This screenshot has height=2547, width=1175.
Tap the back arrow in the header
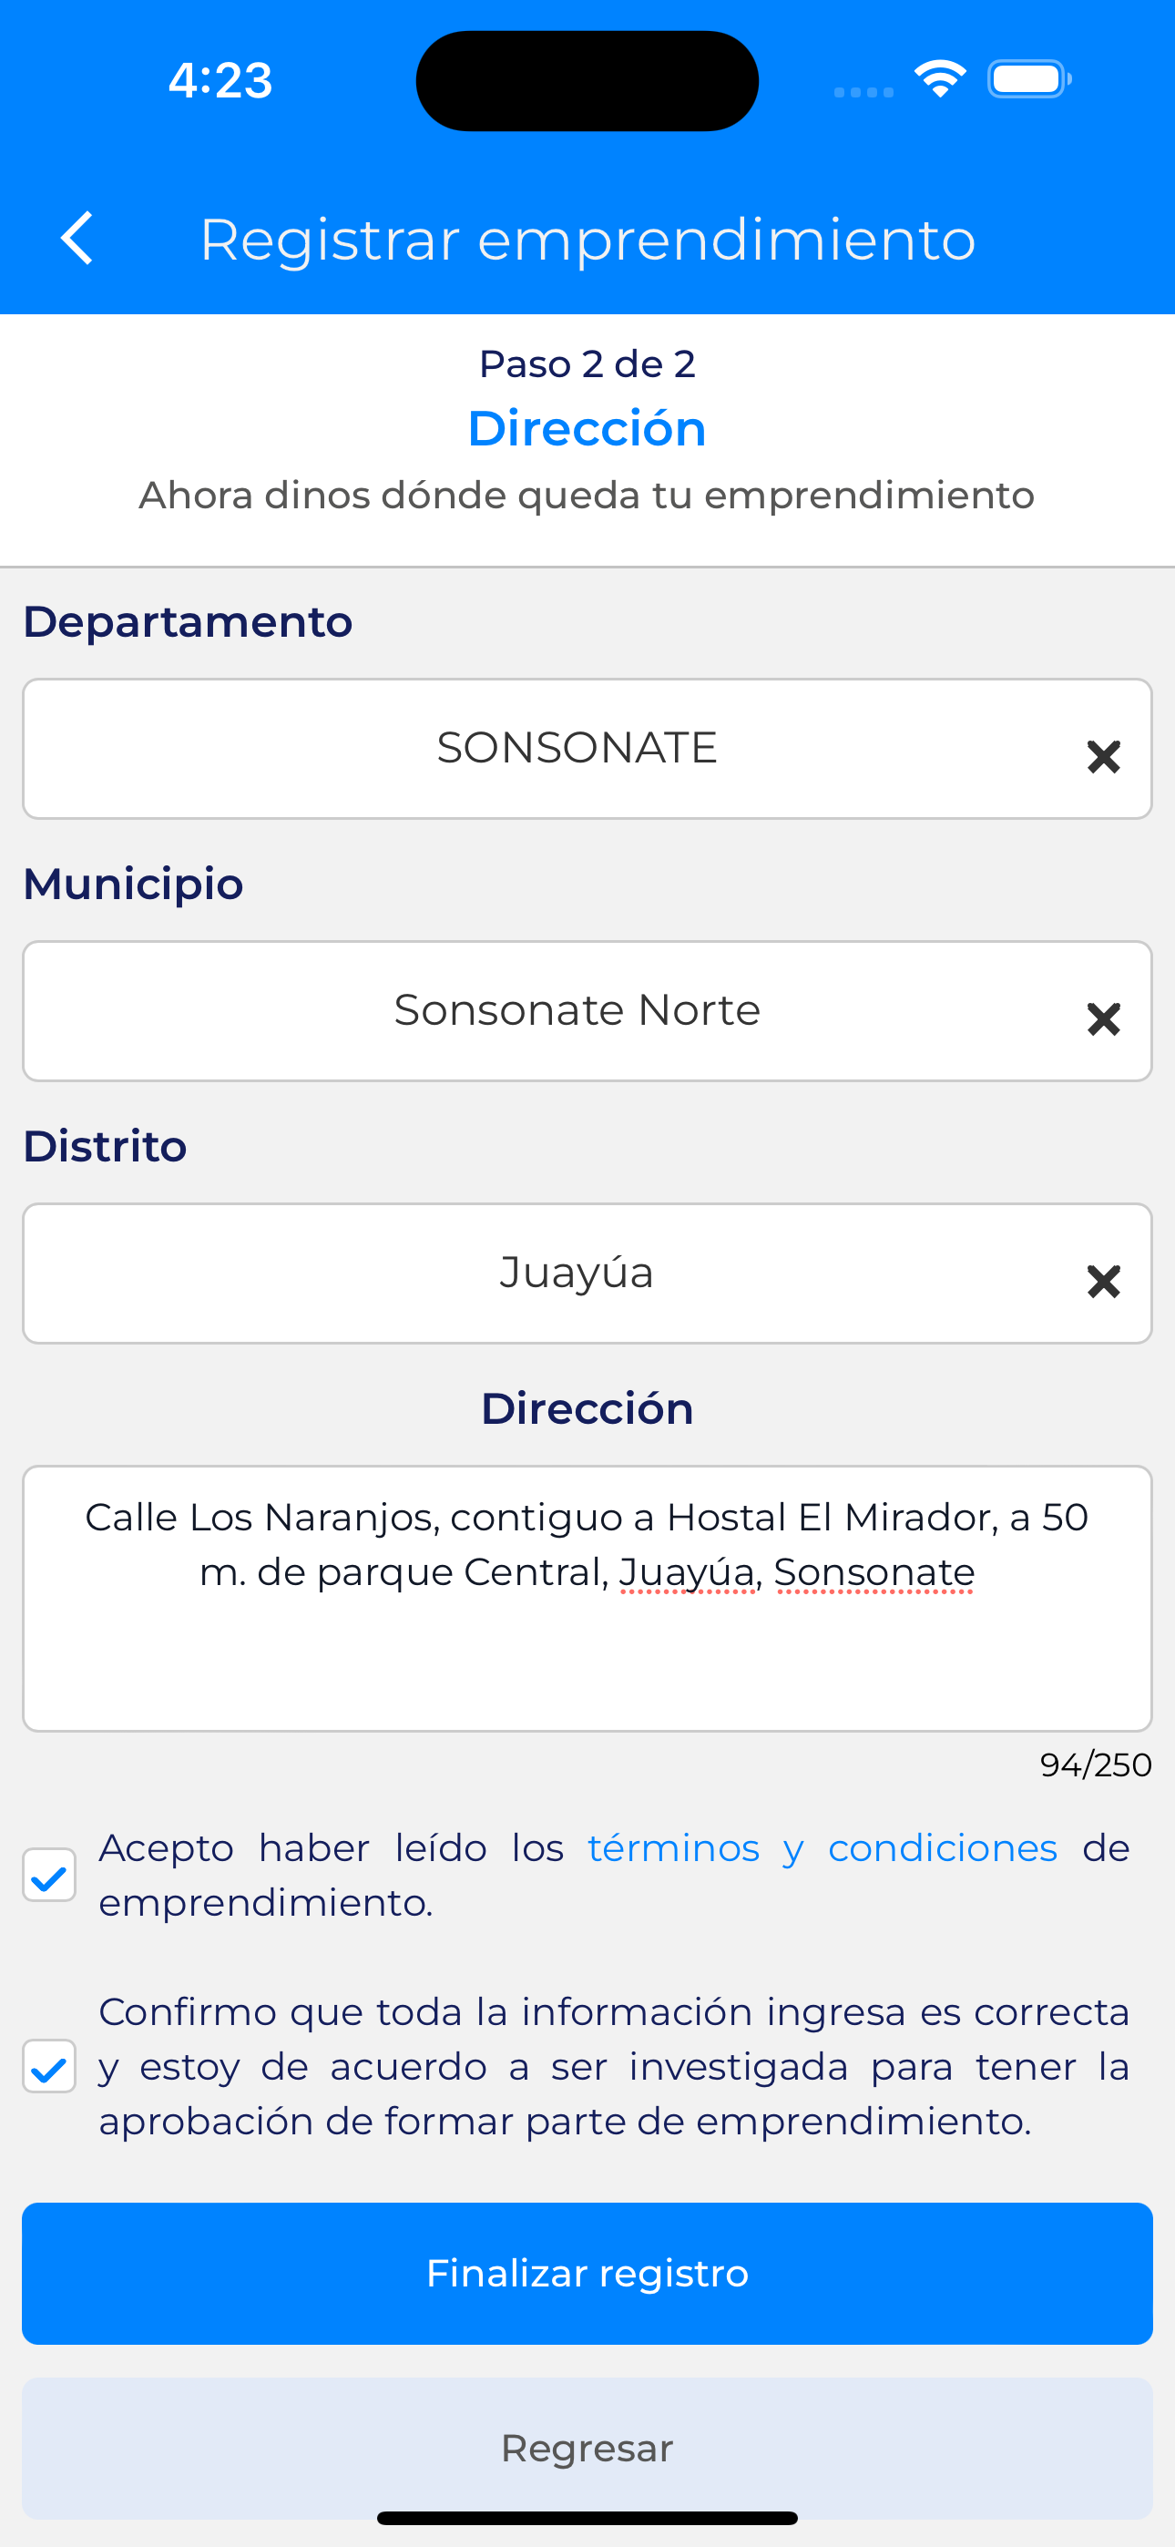click(77, 239)
